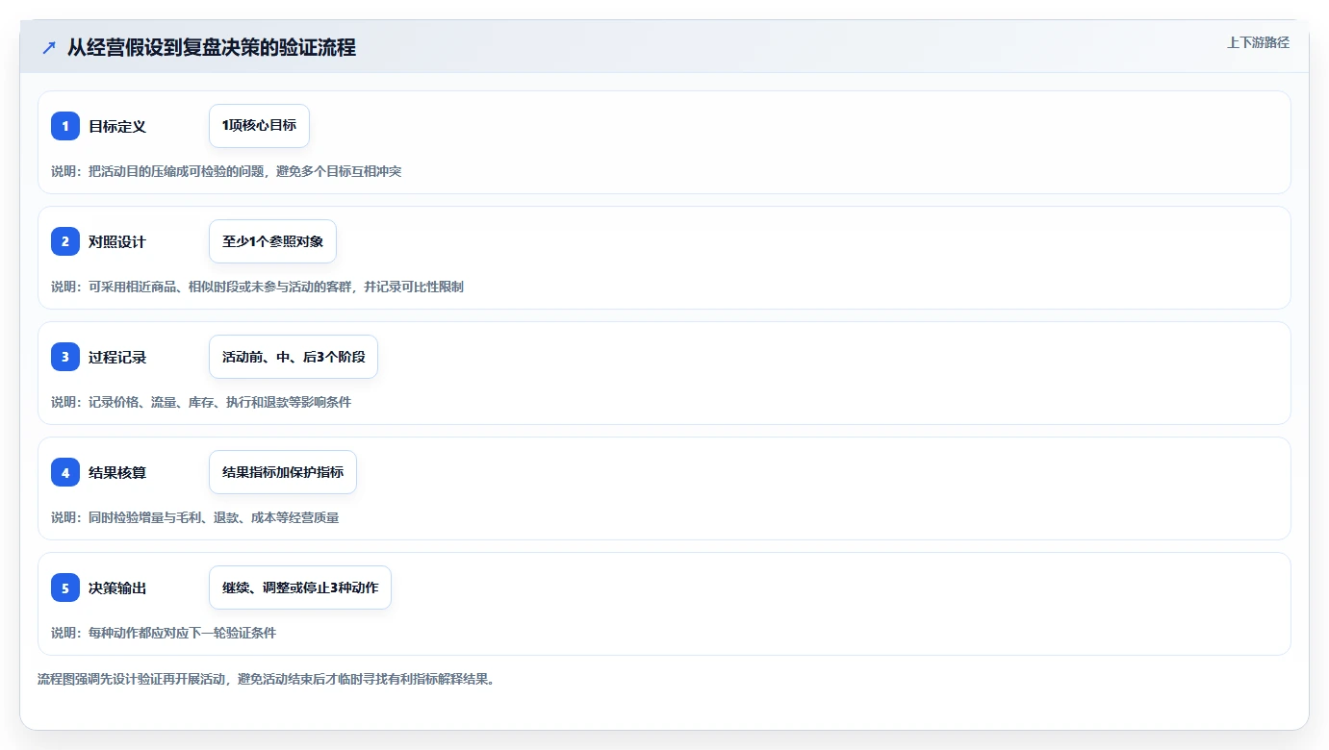Click step number 4 badge

tap(65, 472)
